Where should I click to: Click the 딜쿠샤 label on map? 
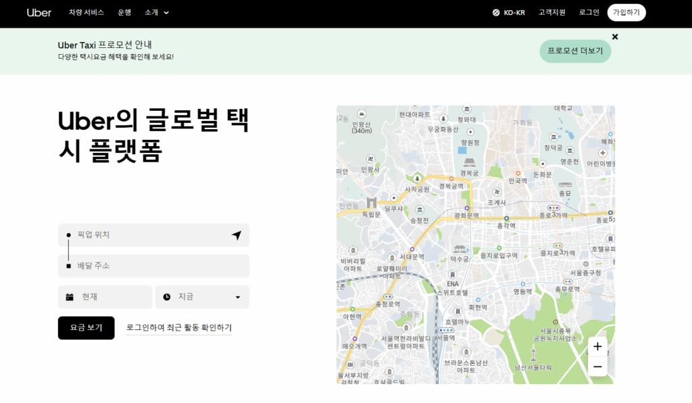click(x=393, y=208)
